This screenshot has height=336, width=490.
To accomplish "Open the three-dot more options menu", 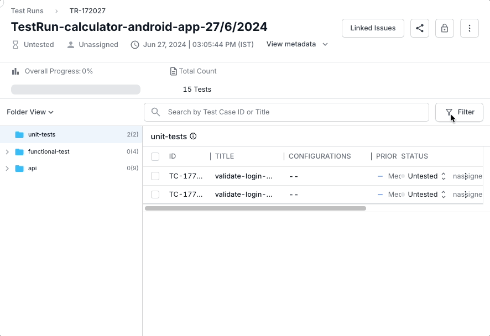I will pos(470,28).
